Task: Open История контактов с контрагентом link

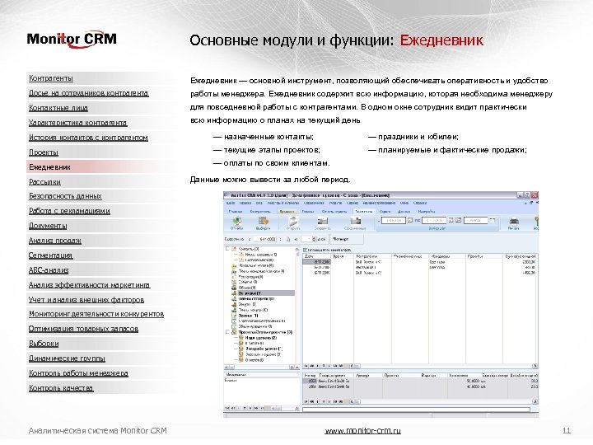Action: point(88,138)
